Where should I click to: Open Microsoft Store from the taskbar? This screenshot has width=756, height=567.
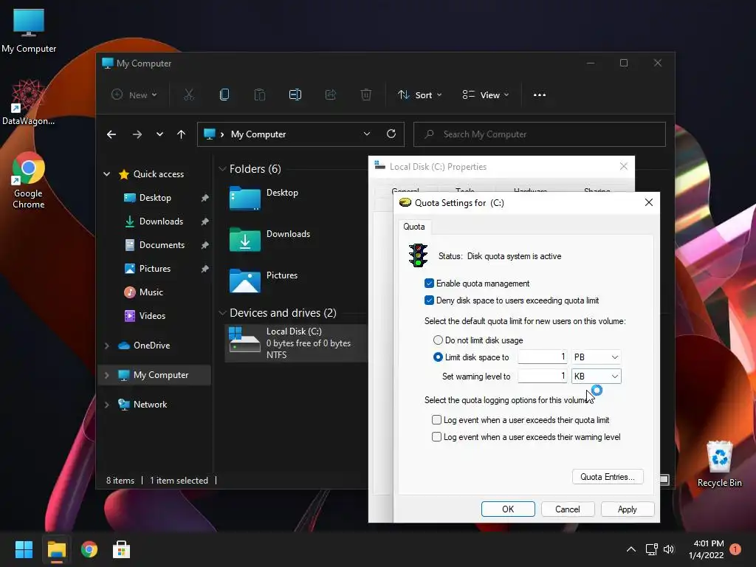(x=122, y=549)
